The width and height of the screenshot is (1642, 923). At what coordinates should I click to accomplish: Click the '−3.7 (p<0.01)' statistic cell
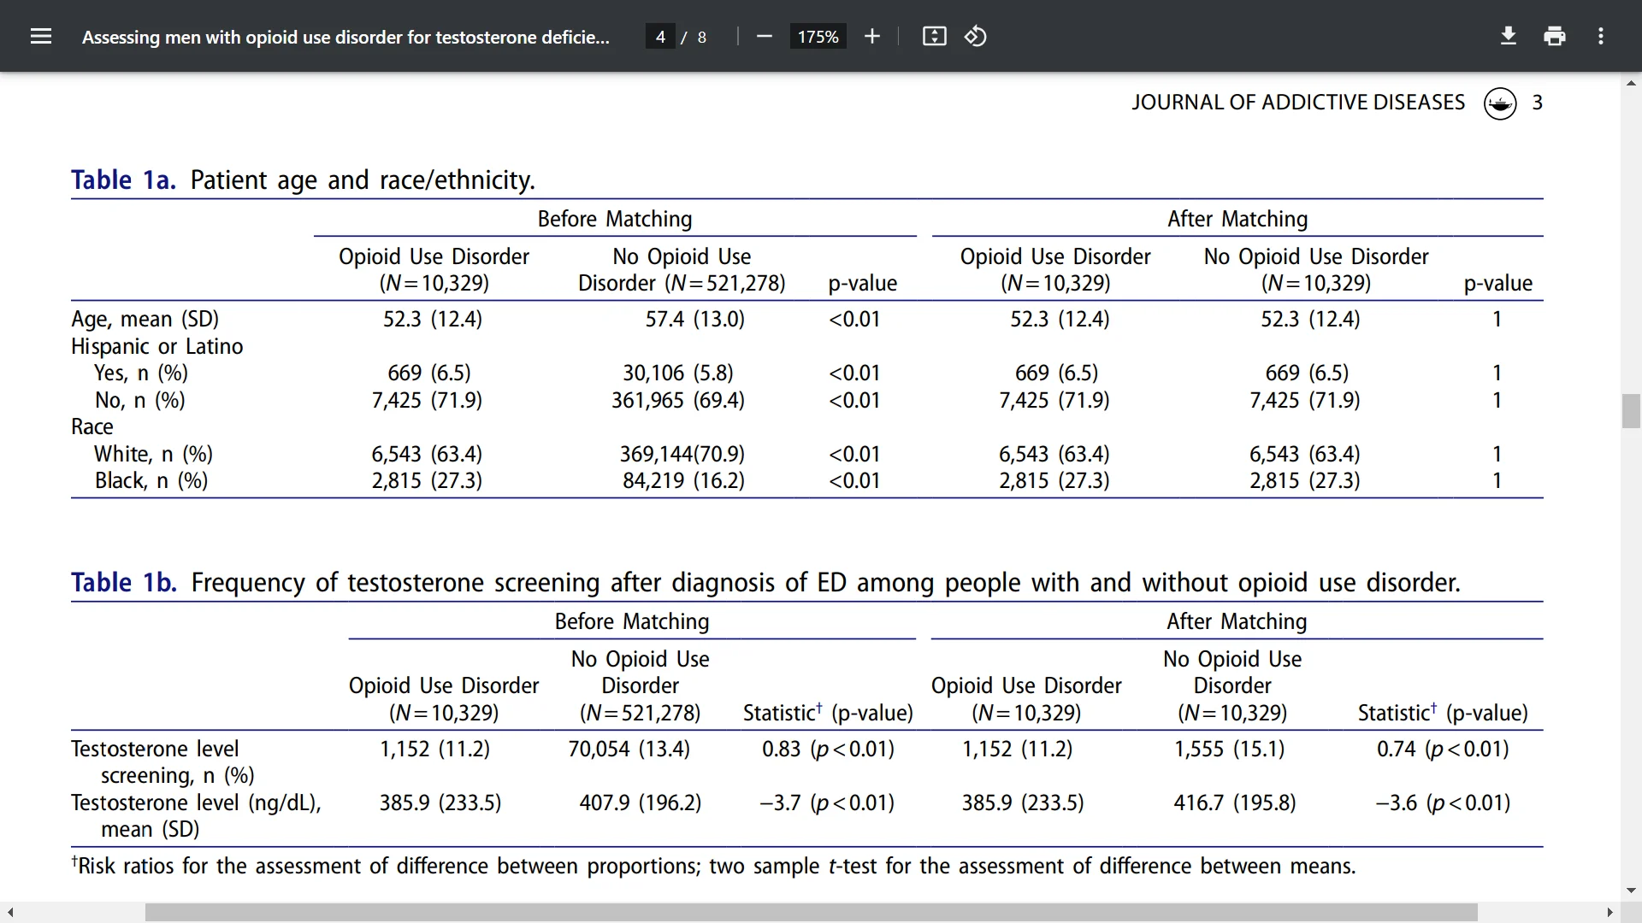827,802
